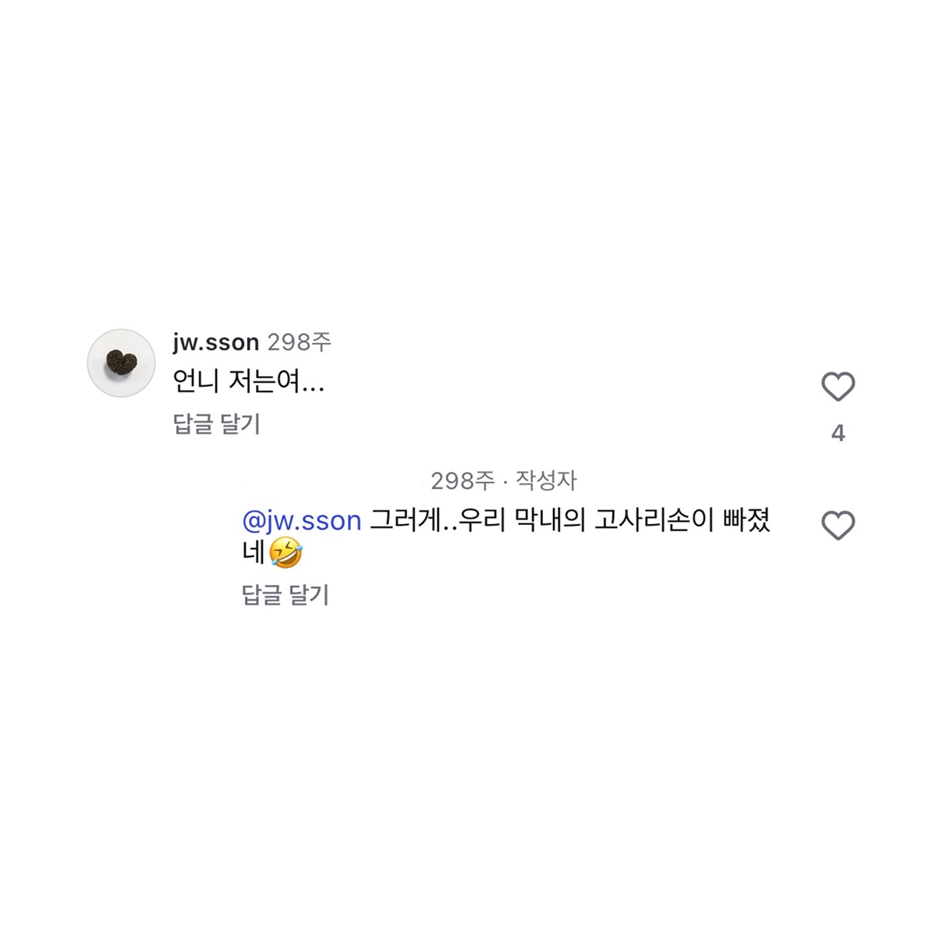
Task: Click 답글 달기 under jw.sson's comment
Action: [x=216, y=424]
